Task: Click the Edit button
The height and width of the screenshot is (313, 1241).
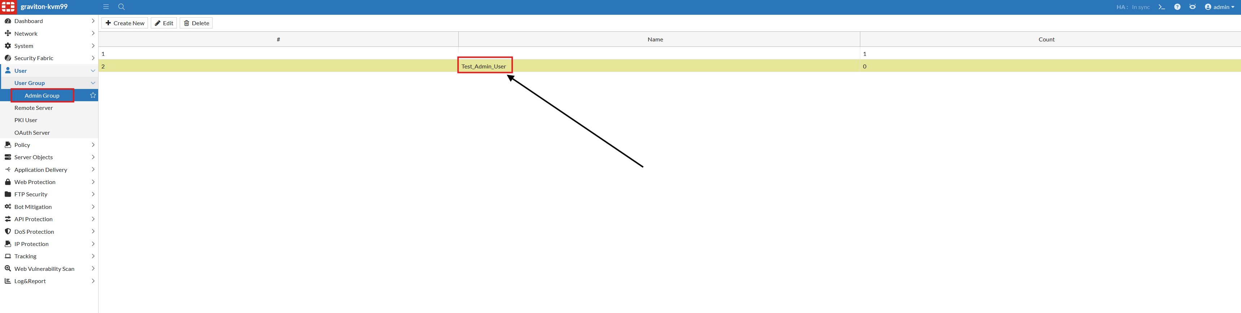Action: 164,23
